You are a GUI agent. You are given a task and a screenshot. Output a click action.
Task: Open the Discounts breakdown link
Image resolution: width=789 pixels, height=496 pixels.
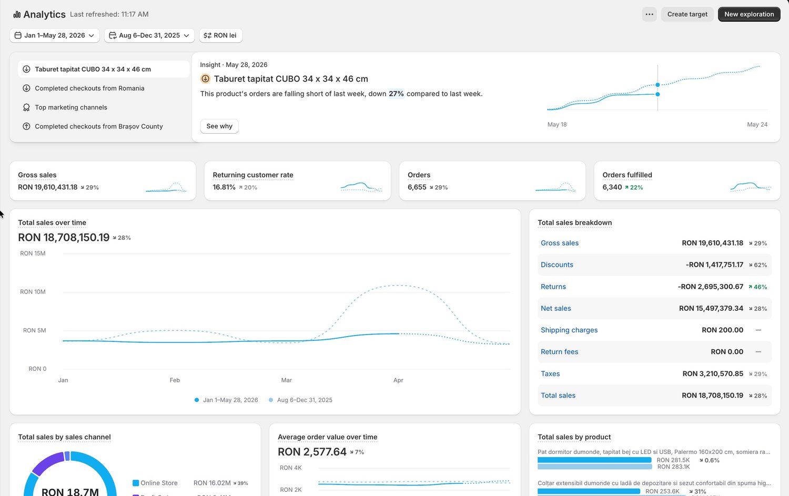(x=557, y=265)
